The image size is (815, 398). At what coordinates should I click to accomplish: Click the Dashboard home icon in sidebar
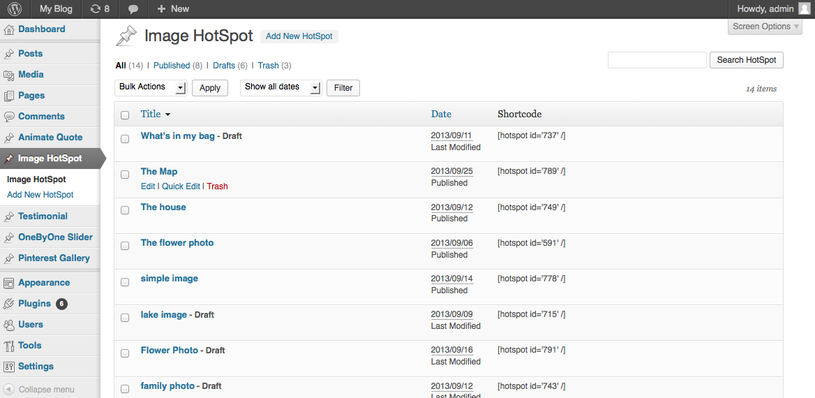click(x=9, y=30)
